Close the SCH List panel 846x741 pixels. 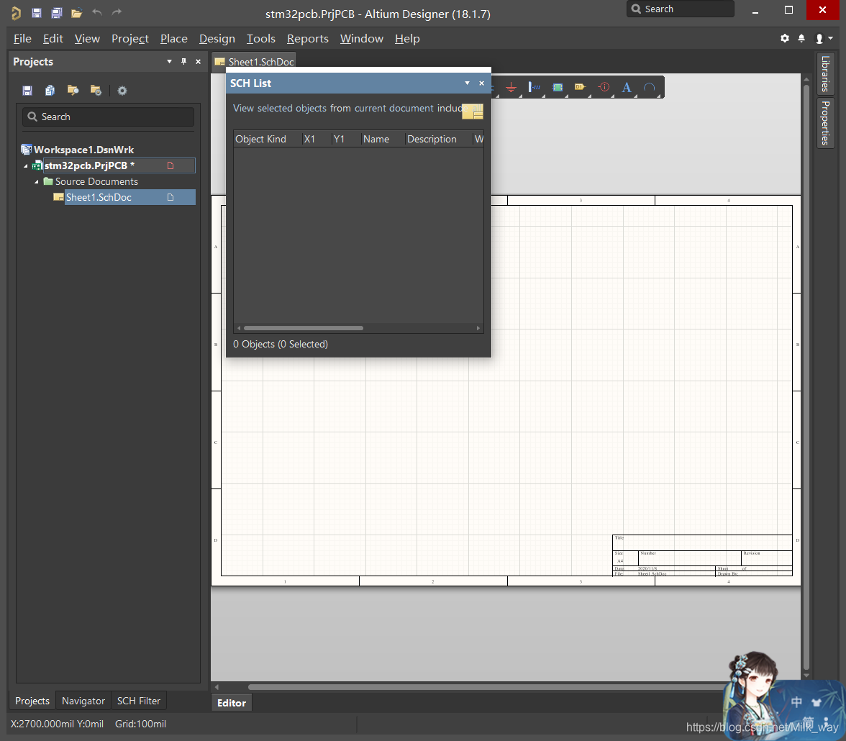(x=481, y=83)
